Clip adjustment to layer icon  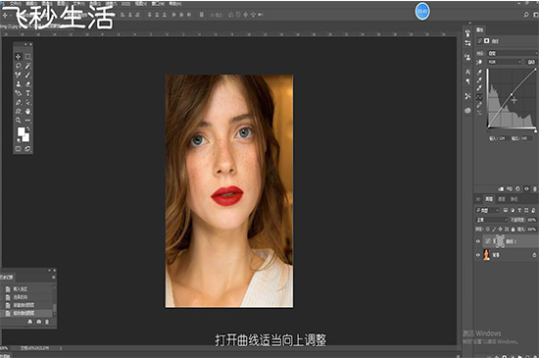501,188
